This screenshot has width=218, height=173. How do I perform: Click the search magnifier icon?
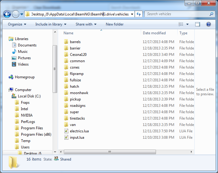click(x=211, y=14)
